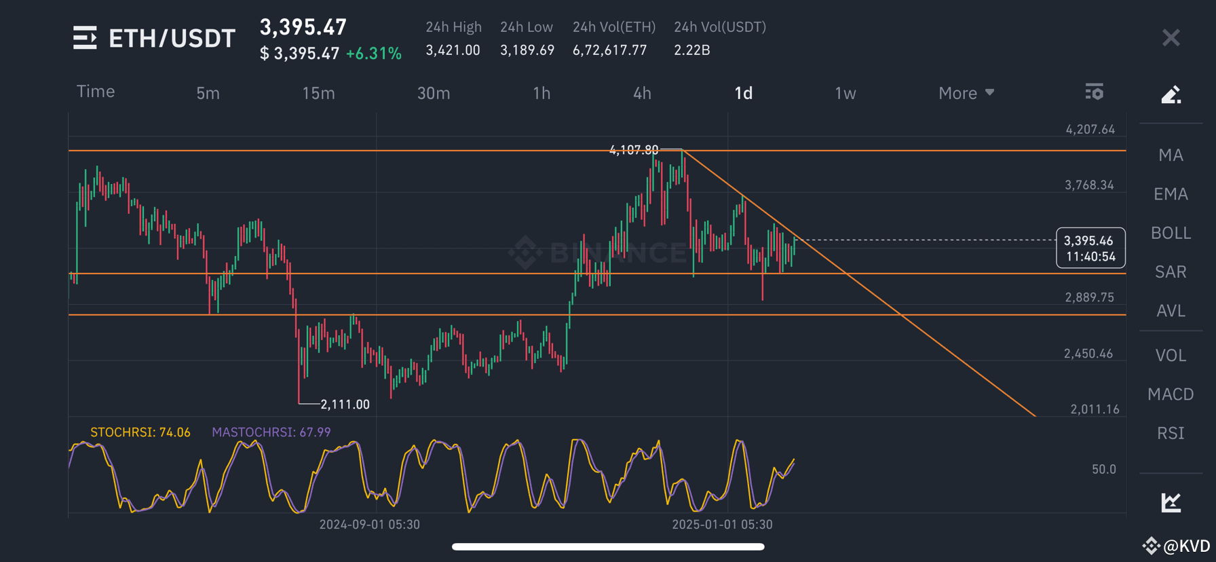Toggle the AVL indicator
Image resolution: width=1216 pixels, height=562 pixels.
coord(1171,310)
